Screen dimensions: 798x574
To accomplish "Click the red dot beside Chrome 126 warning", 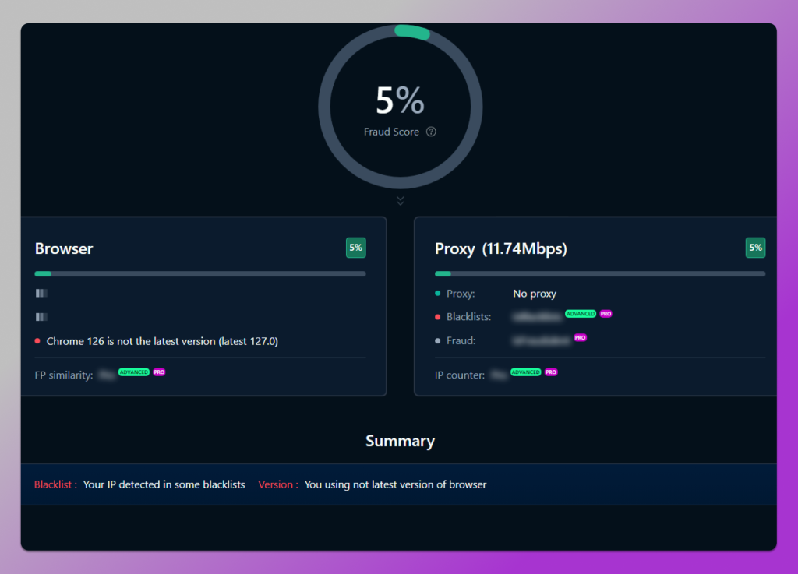I will coord(37,341).
